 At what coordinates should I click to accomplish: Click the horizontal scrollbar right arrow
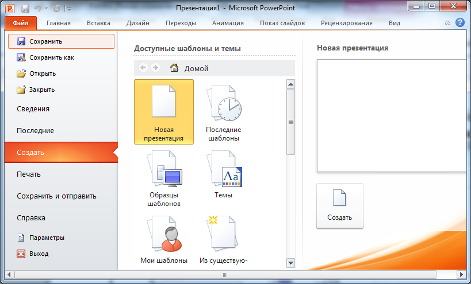click(x=461, y=275)
